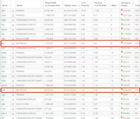Screen dimensions: 140x119
Task: Open the row icon beside MCHI
Action: (x=13, y=86)
